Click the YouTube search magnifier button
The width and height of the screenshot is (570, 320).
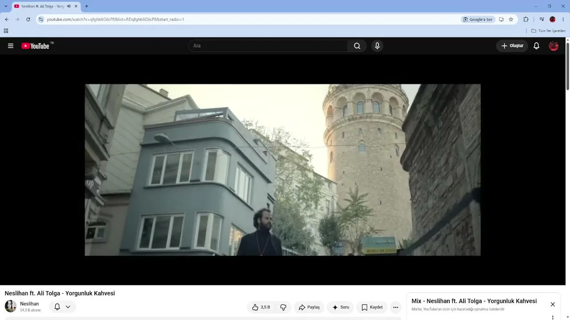coord(357,46)
